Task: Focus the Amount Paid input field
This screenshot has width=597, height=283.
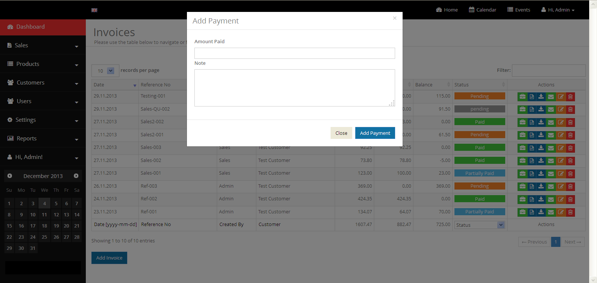Action: pyautogui.click(x=295, y=53)
